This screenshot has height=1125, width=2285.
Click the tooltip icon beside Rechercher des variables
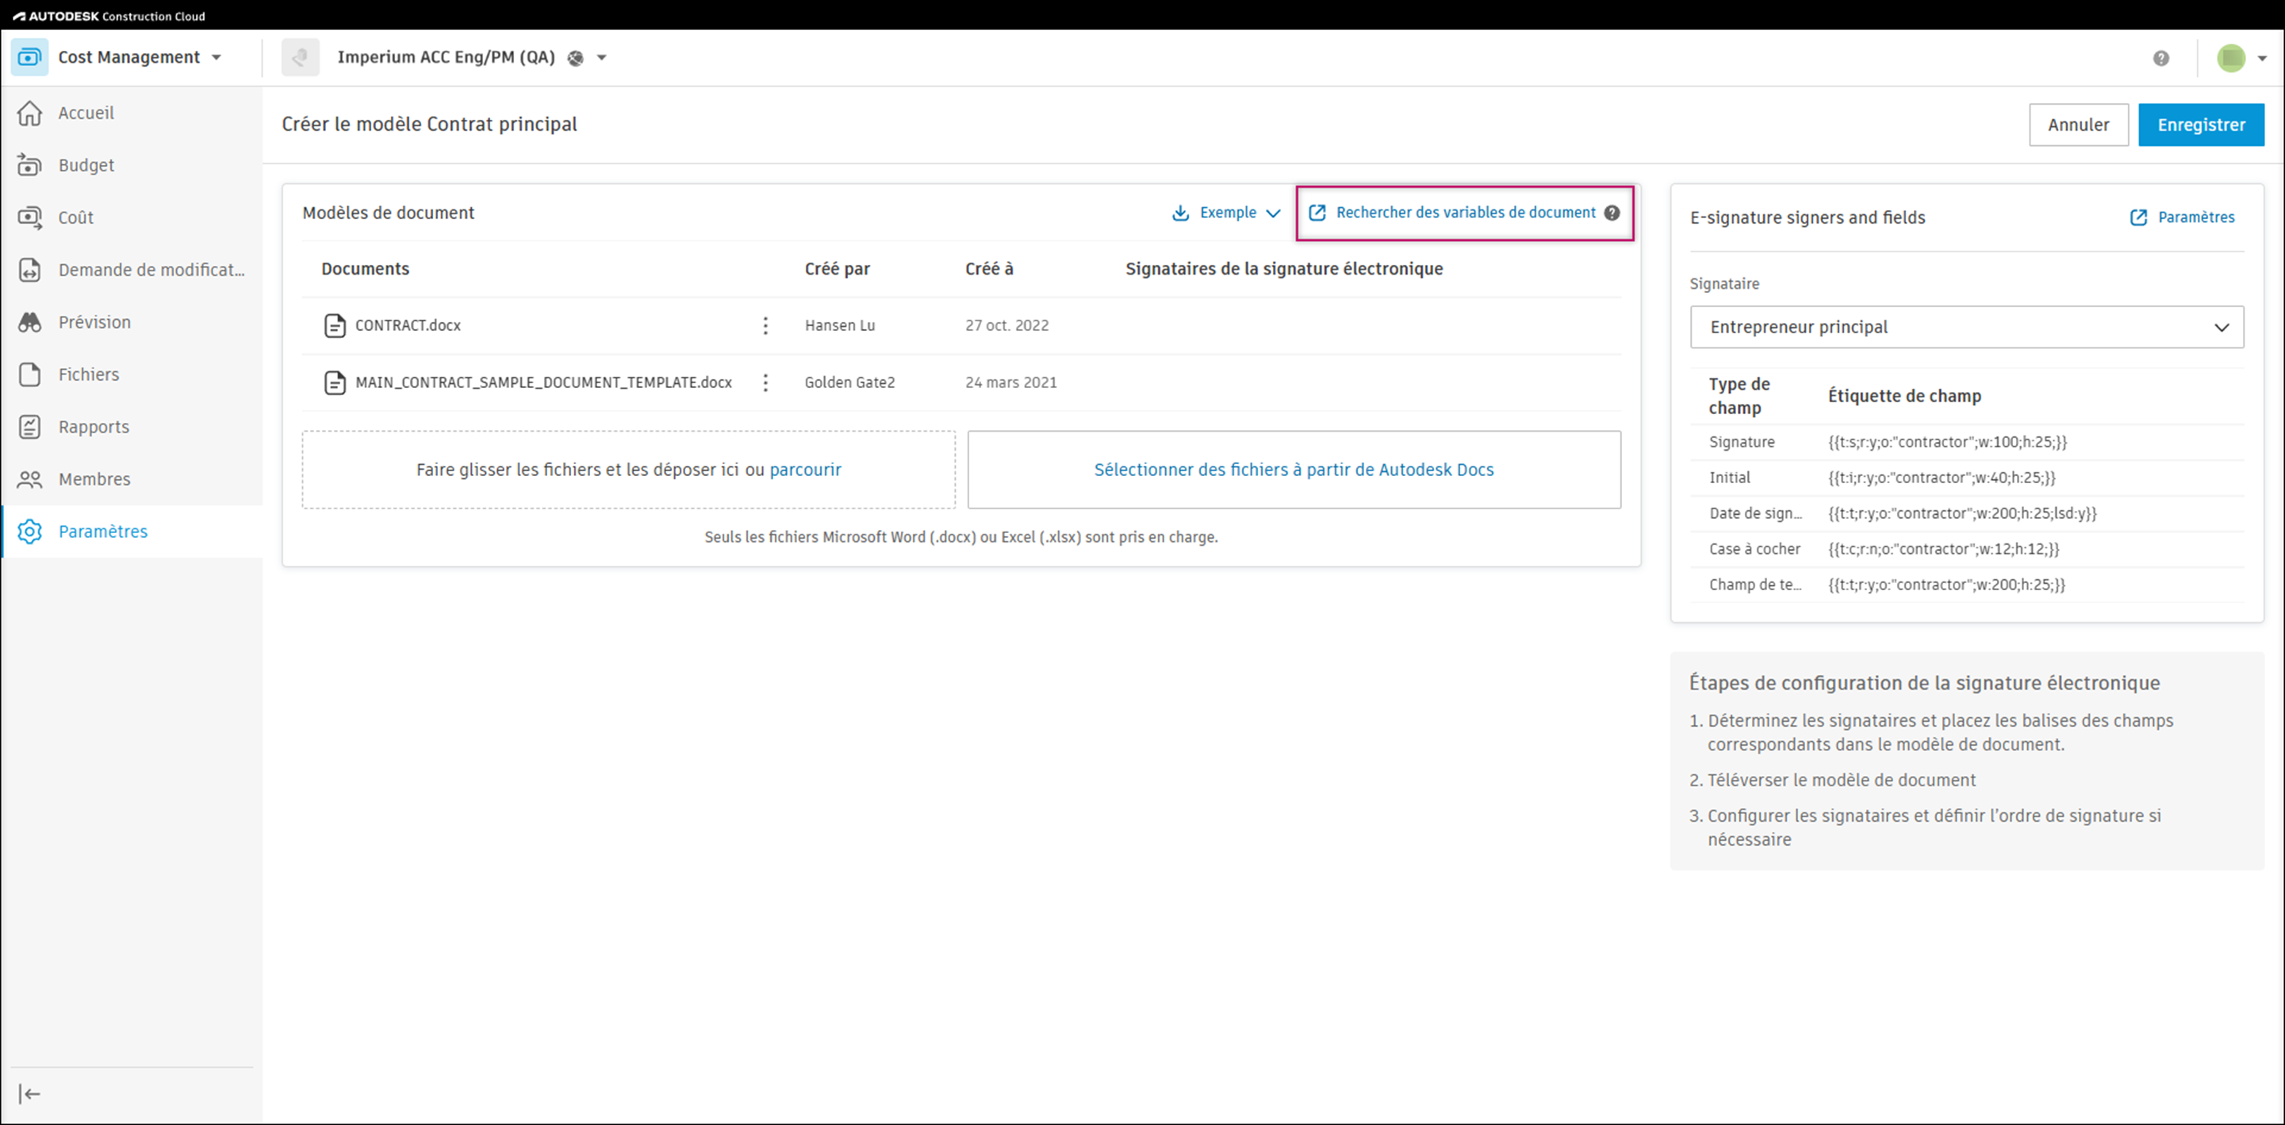[x=1612, y=213]
